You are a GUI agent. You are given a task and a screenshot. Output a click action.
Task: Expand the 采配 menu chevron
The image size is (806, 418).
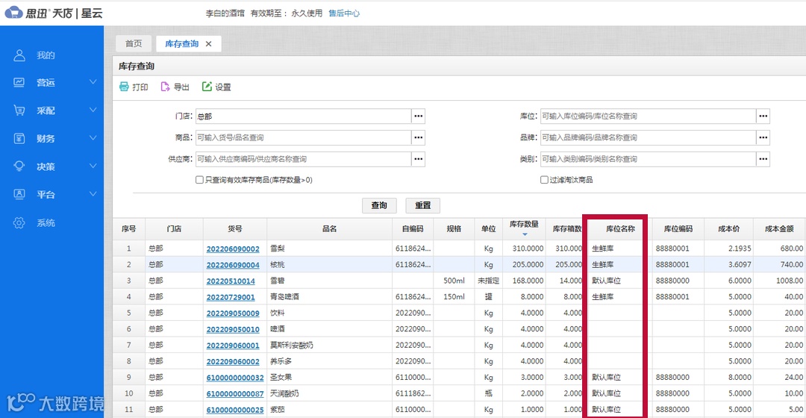[93, 110]
